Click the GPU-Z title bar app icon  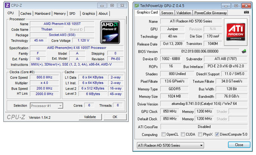pyautogui.click(x=137, y=6)
